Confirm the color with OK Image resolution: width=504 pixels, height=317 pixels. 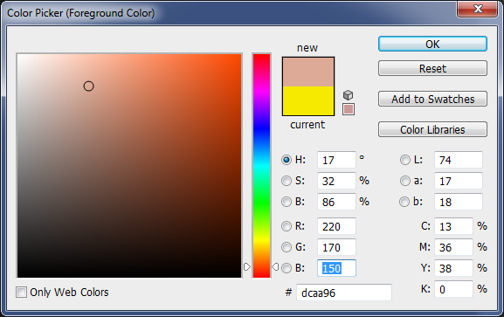coord(432,44)
